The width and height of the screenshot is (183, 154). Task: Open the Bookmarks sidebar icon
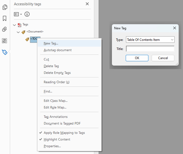click(x=5, y=18)
